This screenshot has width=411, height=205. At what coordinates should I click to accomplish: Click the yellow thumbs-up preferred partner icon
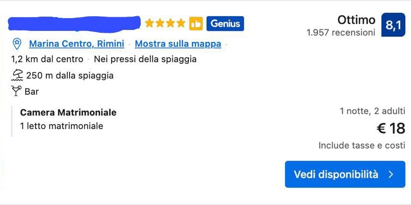click(196, 23)
